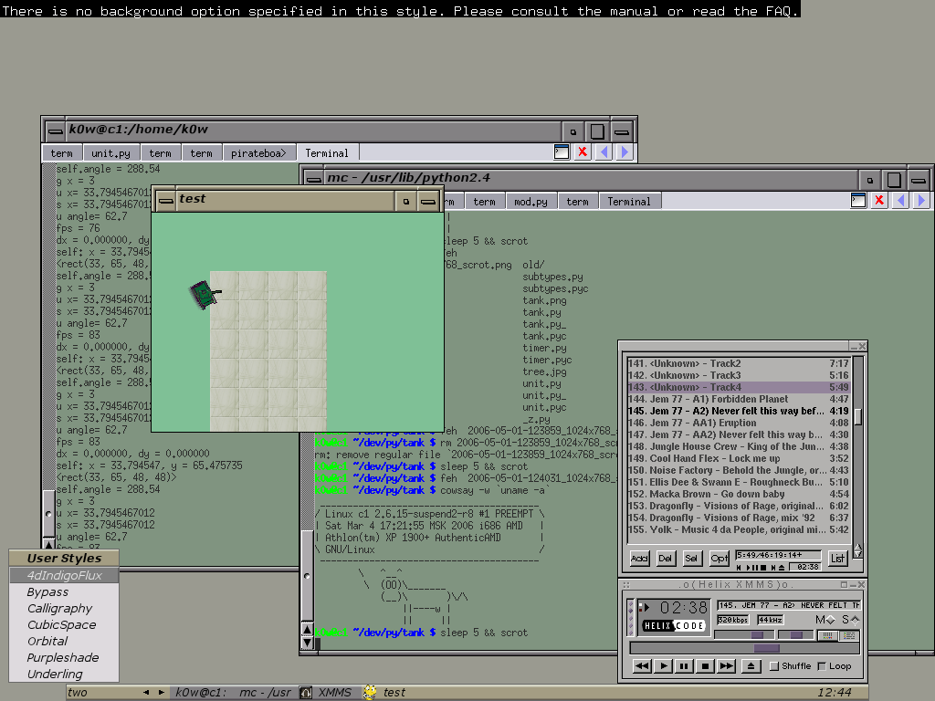Image resolution: width=935 pixels, height=701 pixels.
Task: Toggle the XMMS equalizer window button
Action: pyautogui.click(x=826, y=635)
